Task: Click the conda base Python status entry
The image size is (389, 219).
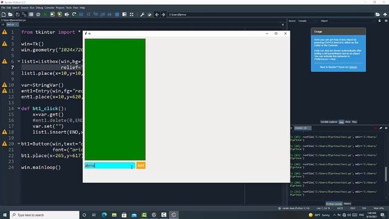Action: point(294,208)
